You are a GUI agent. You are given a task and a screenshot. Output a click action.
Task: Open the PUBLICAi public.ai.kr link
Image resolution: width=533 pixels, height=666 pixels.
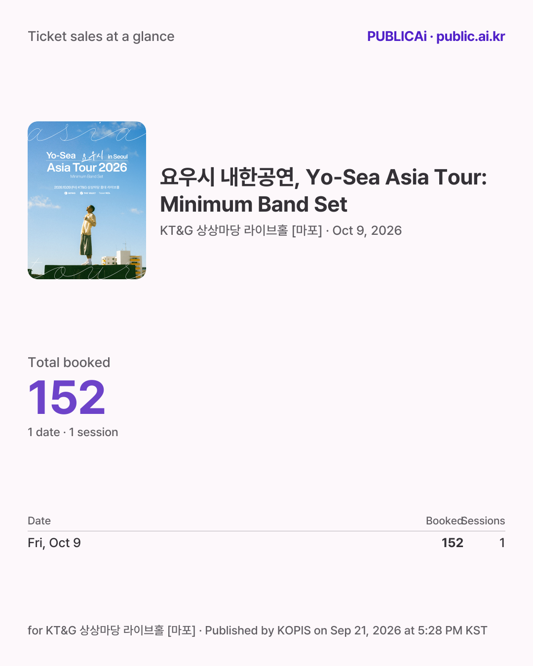[x=436, y=37]
